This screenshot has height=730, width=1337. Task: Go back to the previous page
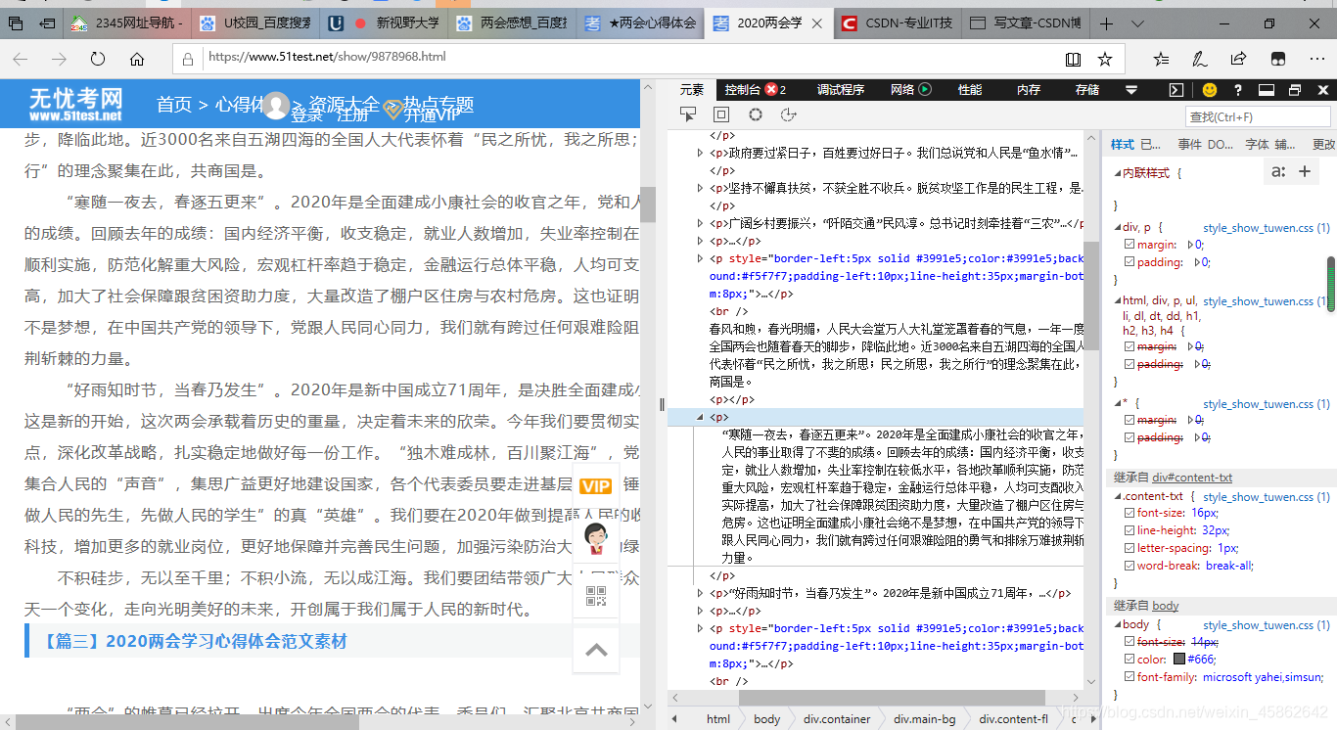click(20, 59)
